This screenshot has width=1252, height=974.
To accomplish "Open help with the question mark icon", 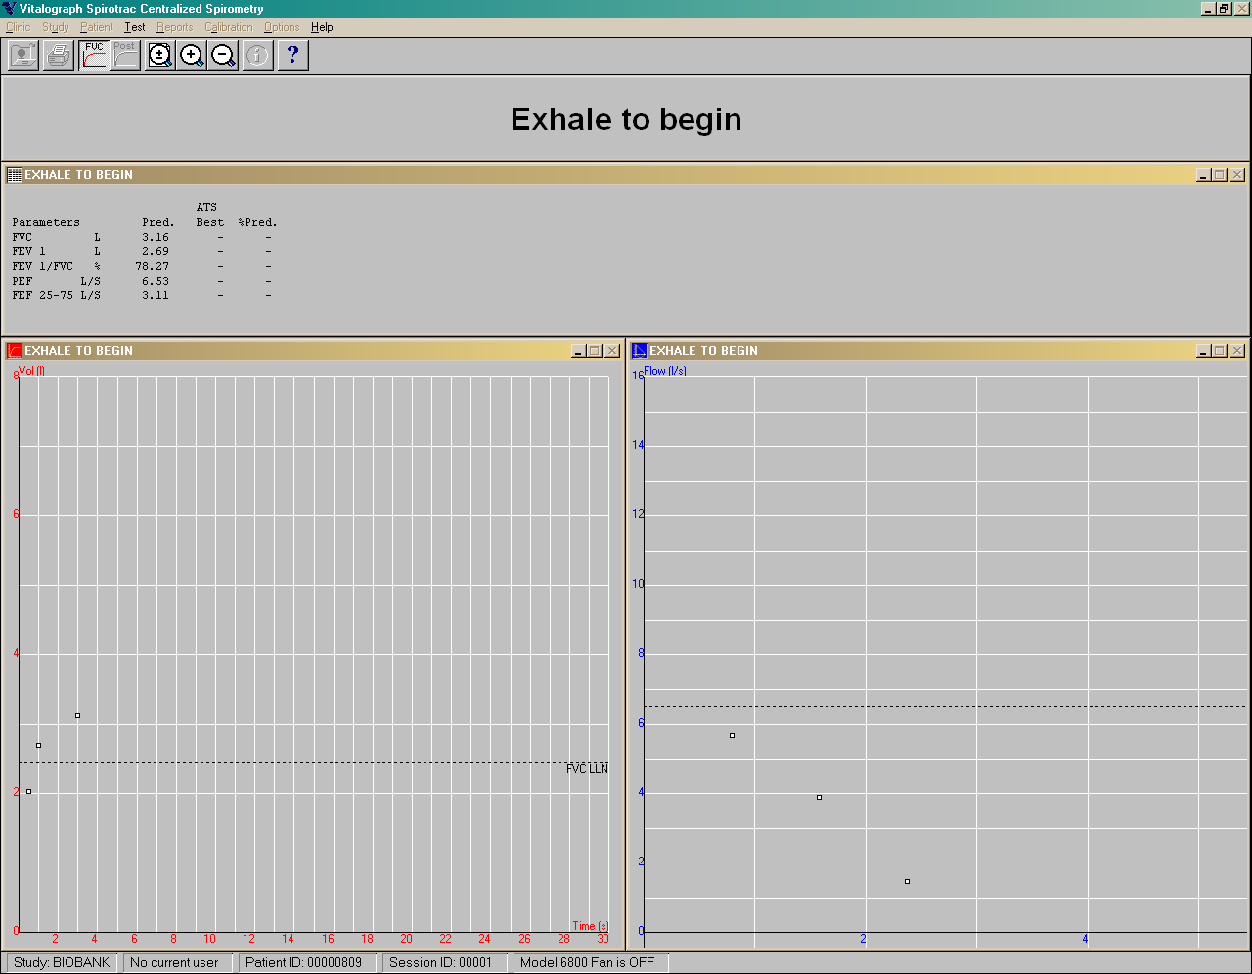I will pyautogui.click(x=292, y=56).
